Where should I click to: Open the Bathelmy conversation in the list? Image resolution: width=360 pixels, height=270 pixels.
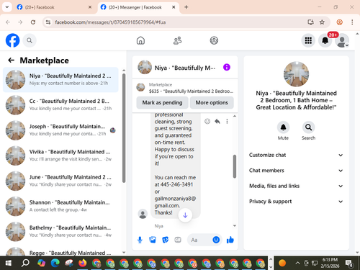click(60, 232)
